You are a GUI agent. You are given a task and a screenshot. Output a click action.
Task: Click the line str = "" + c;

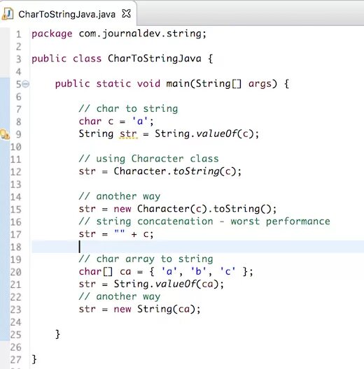[x=116, y=234]
